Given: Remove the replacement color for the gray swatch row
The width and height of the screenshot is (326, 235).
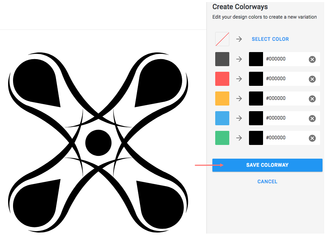Looking at the screenshot, I should tap(312, 59).
